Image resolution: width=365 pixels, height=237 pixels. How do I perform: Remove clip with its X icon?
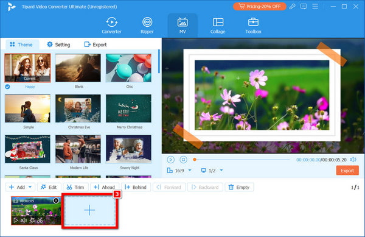click(x=56, y=200)
